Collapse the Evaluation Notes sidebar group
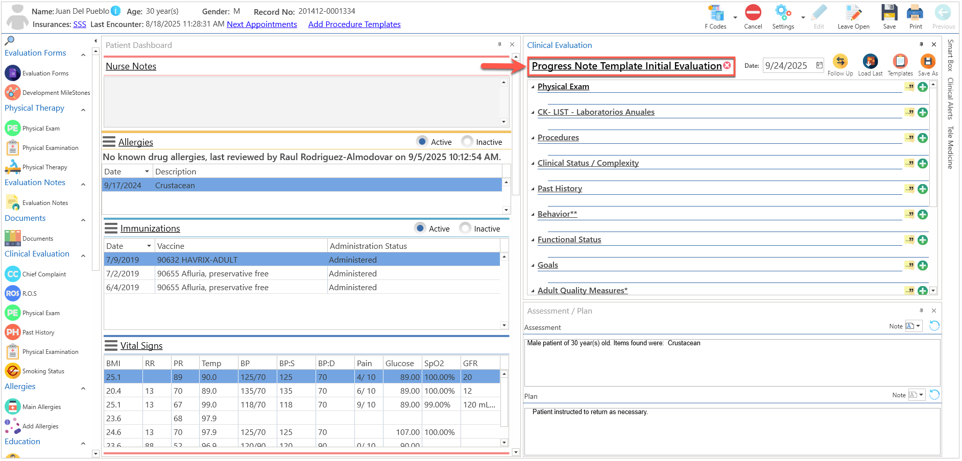The height and width of the screenshot is (461, 962). (x=83, y=184)
